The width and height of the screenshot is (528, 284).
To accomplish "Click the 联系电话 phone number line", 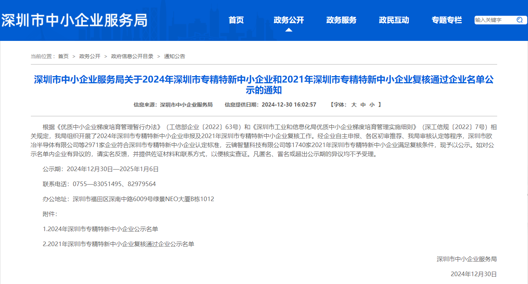I will point(99,184).
